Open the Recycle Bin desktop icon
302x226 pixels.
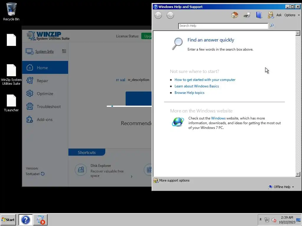[11, 12]
